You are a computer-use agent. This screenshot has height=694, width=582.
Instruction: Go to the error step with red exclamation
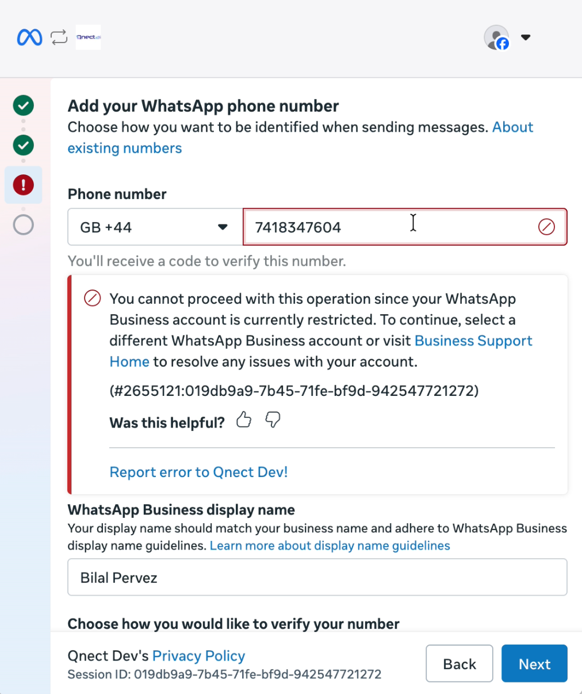tap(24, 185)
